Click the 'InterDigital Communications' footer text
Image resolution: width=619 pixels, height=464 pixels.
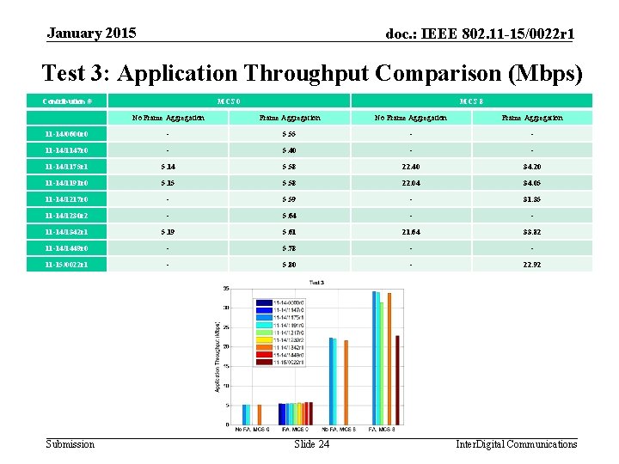click(517, 444)
